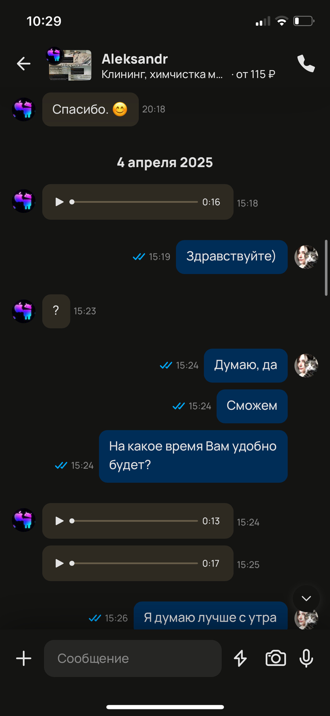330x716 pixels.
Task: Open attachment menu with plus icon
Action: (x=24, y=658)
